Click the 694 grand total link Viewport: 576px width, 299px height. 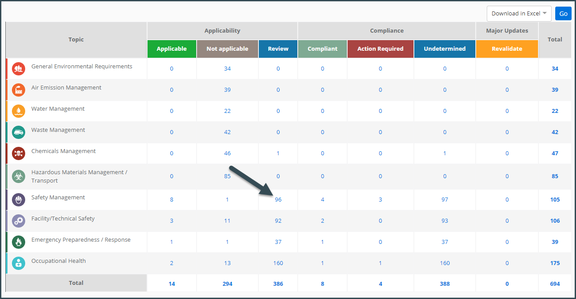(x=555, y=284)
